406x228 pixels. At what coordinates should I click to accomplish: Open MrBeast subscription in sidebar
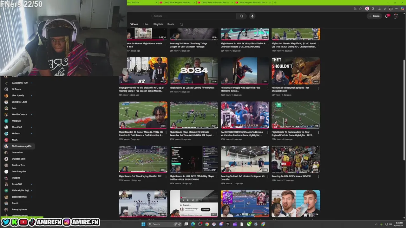click(x=16, y=133)
